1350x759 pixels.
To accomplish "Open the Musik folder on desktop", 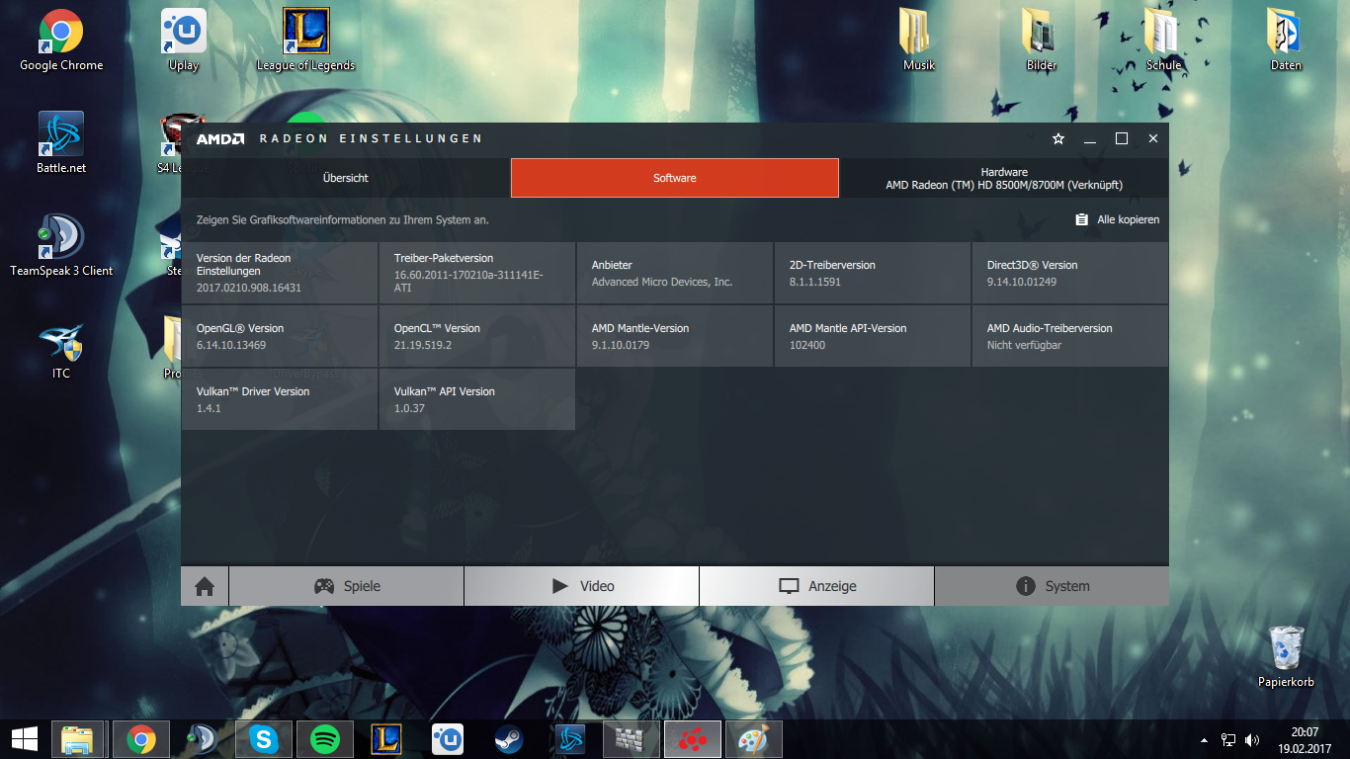I will coord(919,41).
